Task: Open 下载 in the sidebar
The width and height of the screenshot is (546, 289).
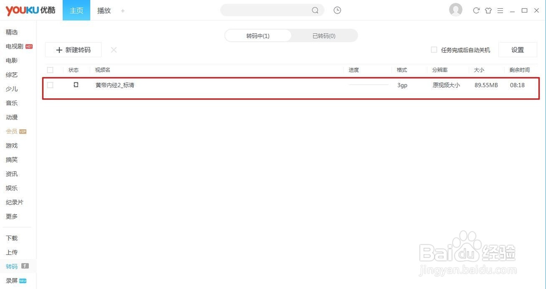Action: (11, 238)
